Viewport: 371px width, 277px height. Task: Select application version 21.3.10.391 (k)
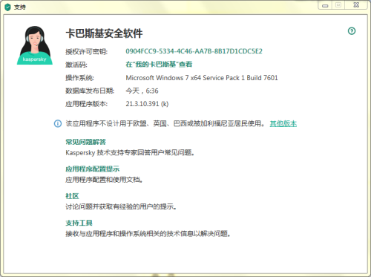pyautogui.click(x=147, y=104)
